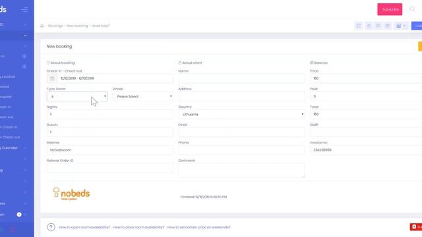Viewport: 422px width, 237px height.
Task: Click the Phone input field
Action: pos(241,150)
